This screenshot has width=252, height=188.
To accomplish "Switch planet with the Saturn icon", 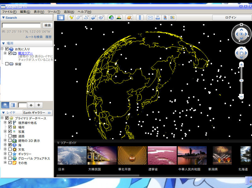I will click(129, 18).
